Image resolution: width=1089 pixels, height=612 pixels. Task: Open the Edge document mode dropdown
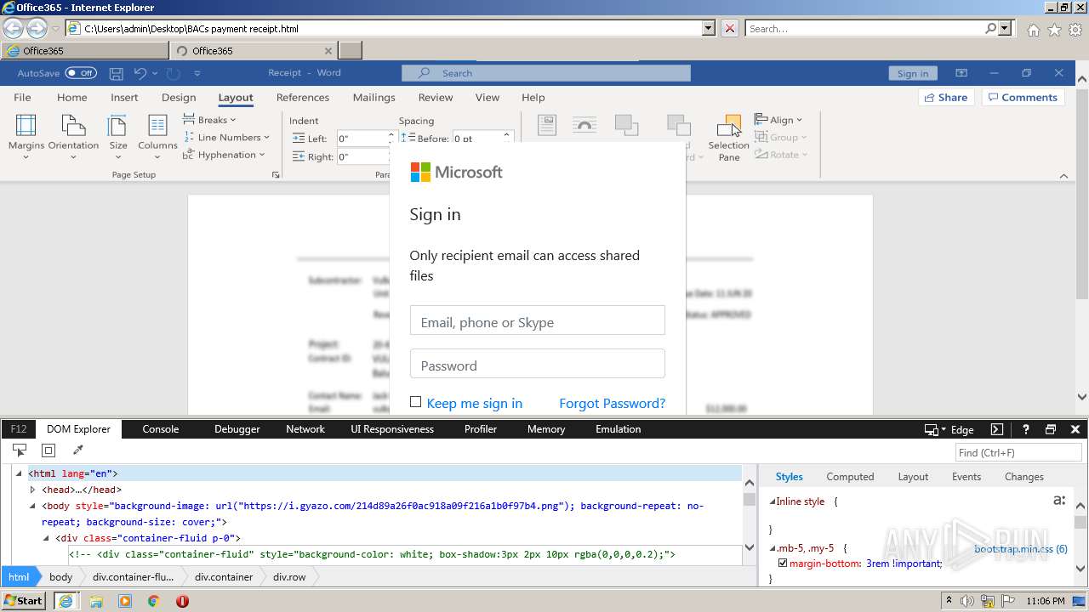pyautogui.click(x=949, y=429)
